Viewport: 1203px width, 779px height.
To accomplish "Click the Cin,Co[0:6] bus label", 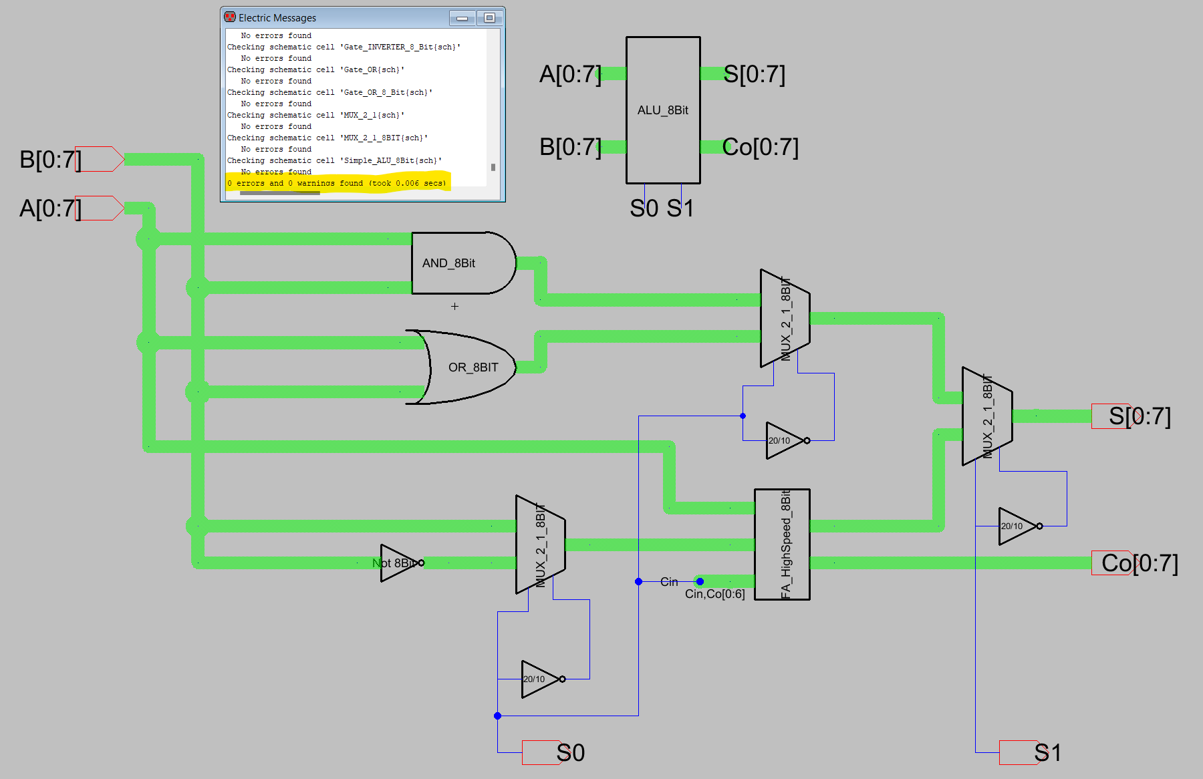I will [714, 594].
